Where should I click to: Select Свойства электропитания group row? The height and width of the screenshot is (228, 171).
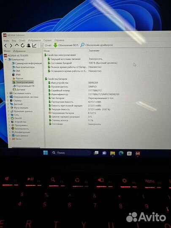coord(60,55)
